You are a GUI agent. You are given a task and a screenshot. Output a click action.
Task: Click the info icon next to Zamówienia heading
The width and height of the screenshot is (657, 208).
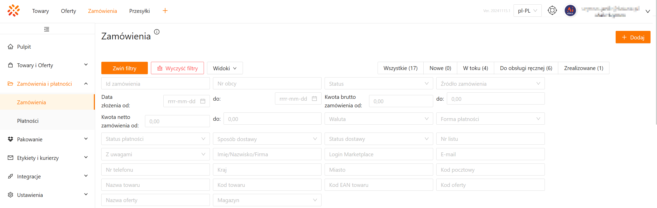coord(157,32)
